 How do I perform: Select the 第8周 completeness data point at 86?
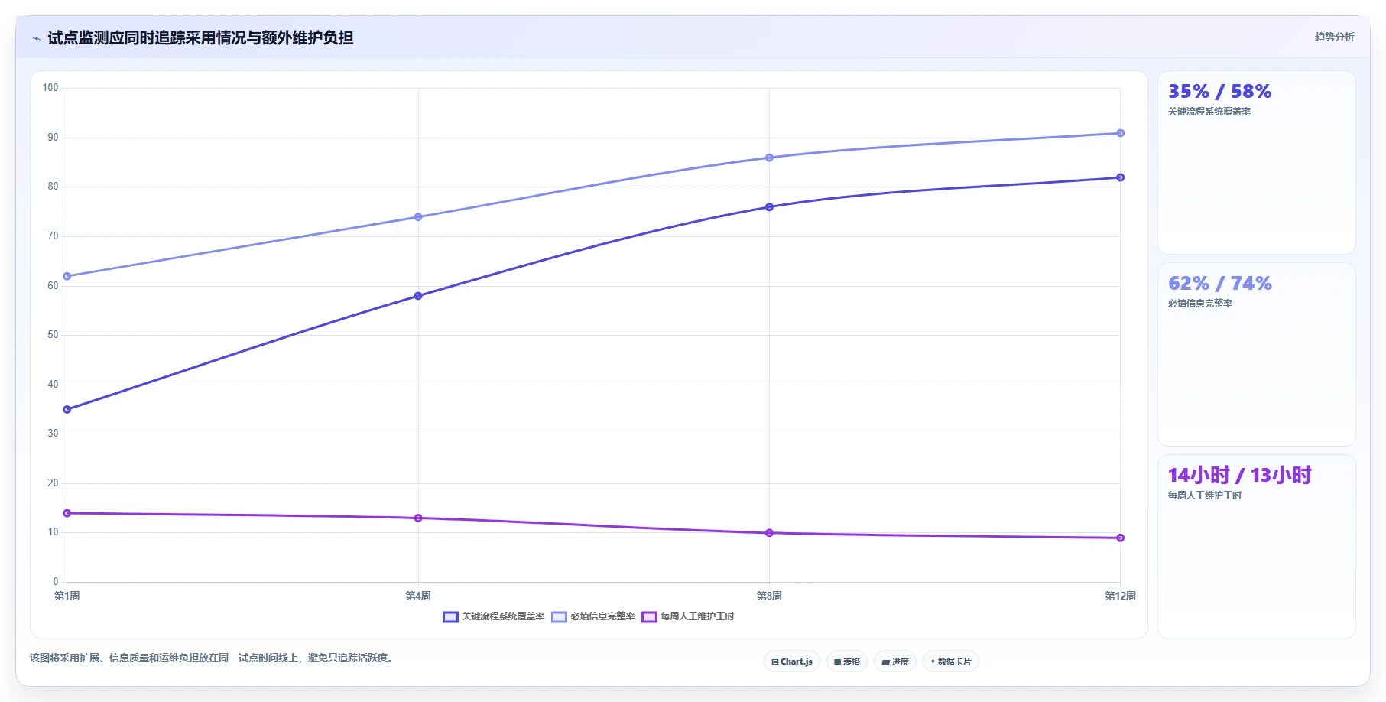(769, 158)
